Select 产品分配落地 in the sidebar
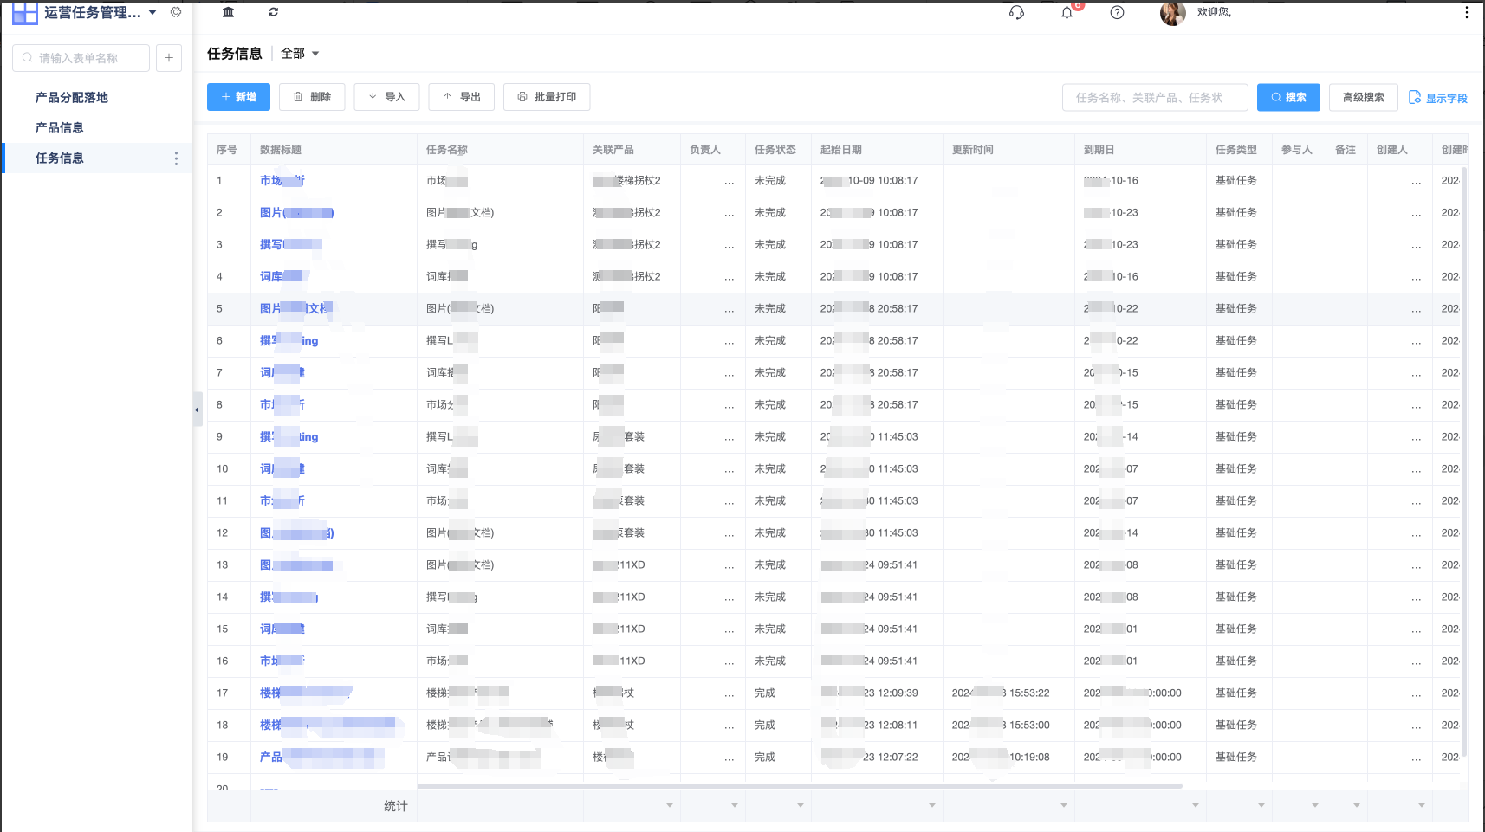The width and height of the screenshot is (1485, 832). coord(72,98)
